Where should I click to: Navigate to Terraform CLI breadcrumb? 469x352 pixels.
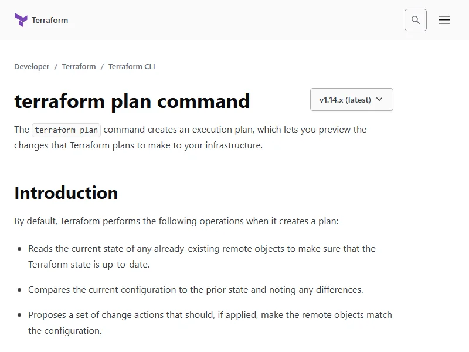click(x=131, y=67)
